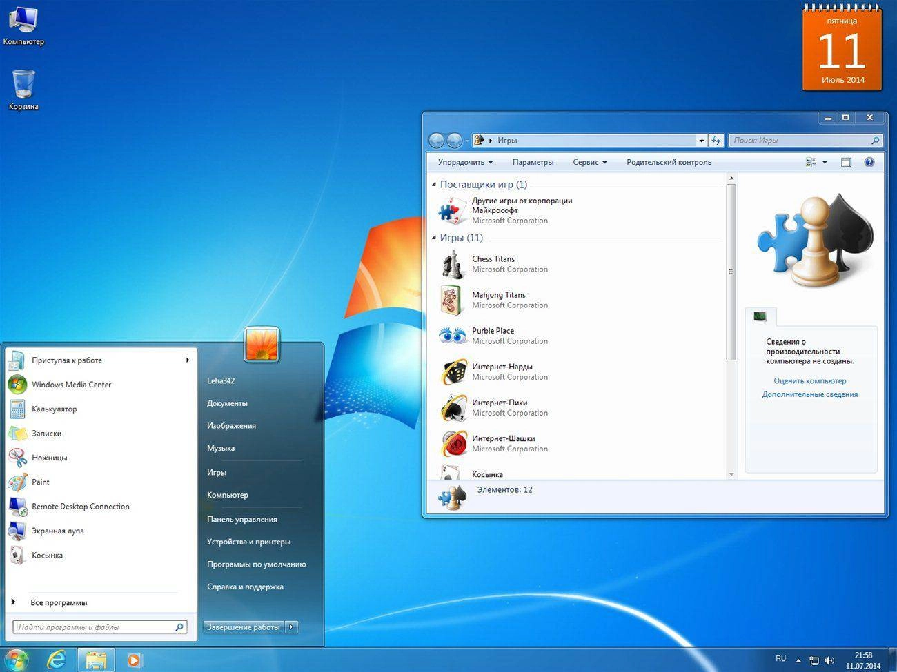Viewport: 897px width, 672px height.
Task: Click the Интернет-Шашки game icon
Action: click(x=453, y=444)
